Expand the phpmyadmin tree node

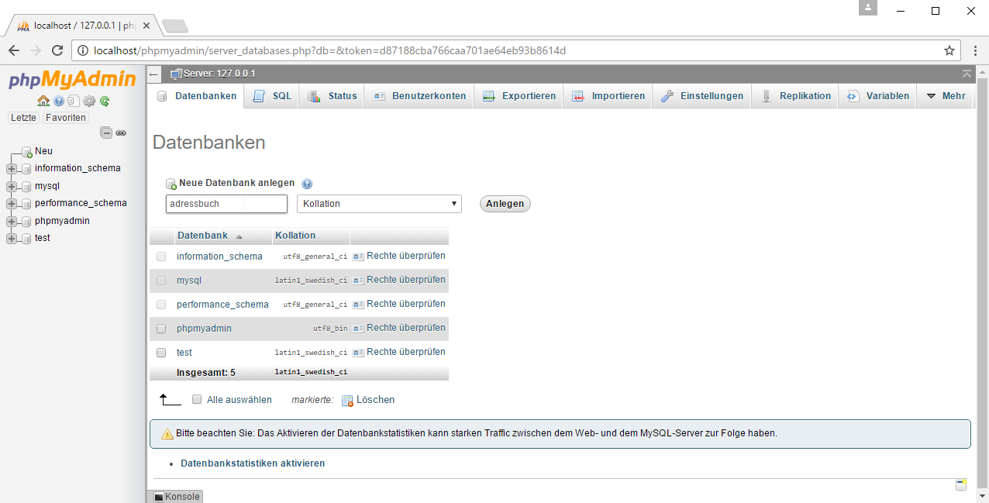[x=11, y=222]
